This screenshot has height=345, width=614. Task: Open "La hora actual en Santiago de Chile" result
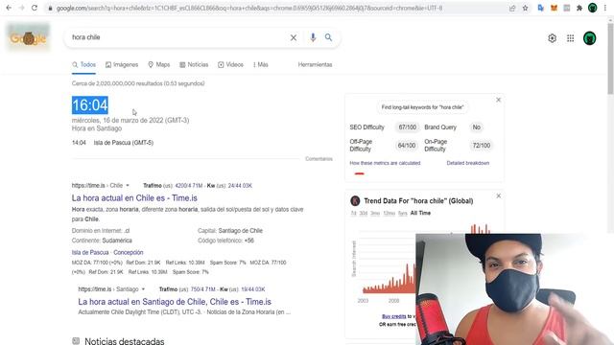175,302
